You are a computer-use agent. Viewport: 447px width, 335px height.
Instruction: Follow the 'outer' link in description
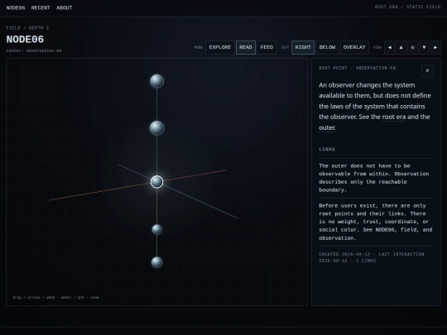click(x=327, y=128)
